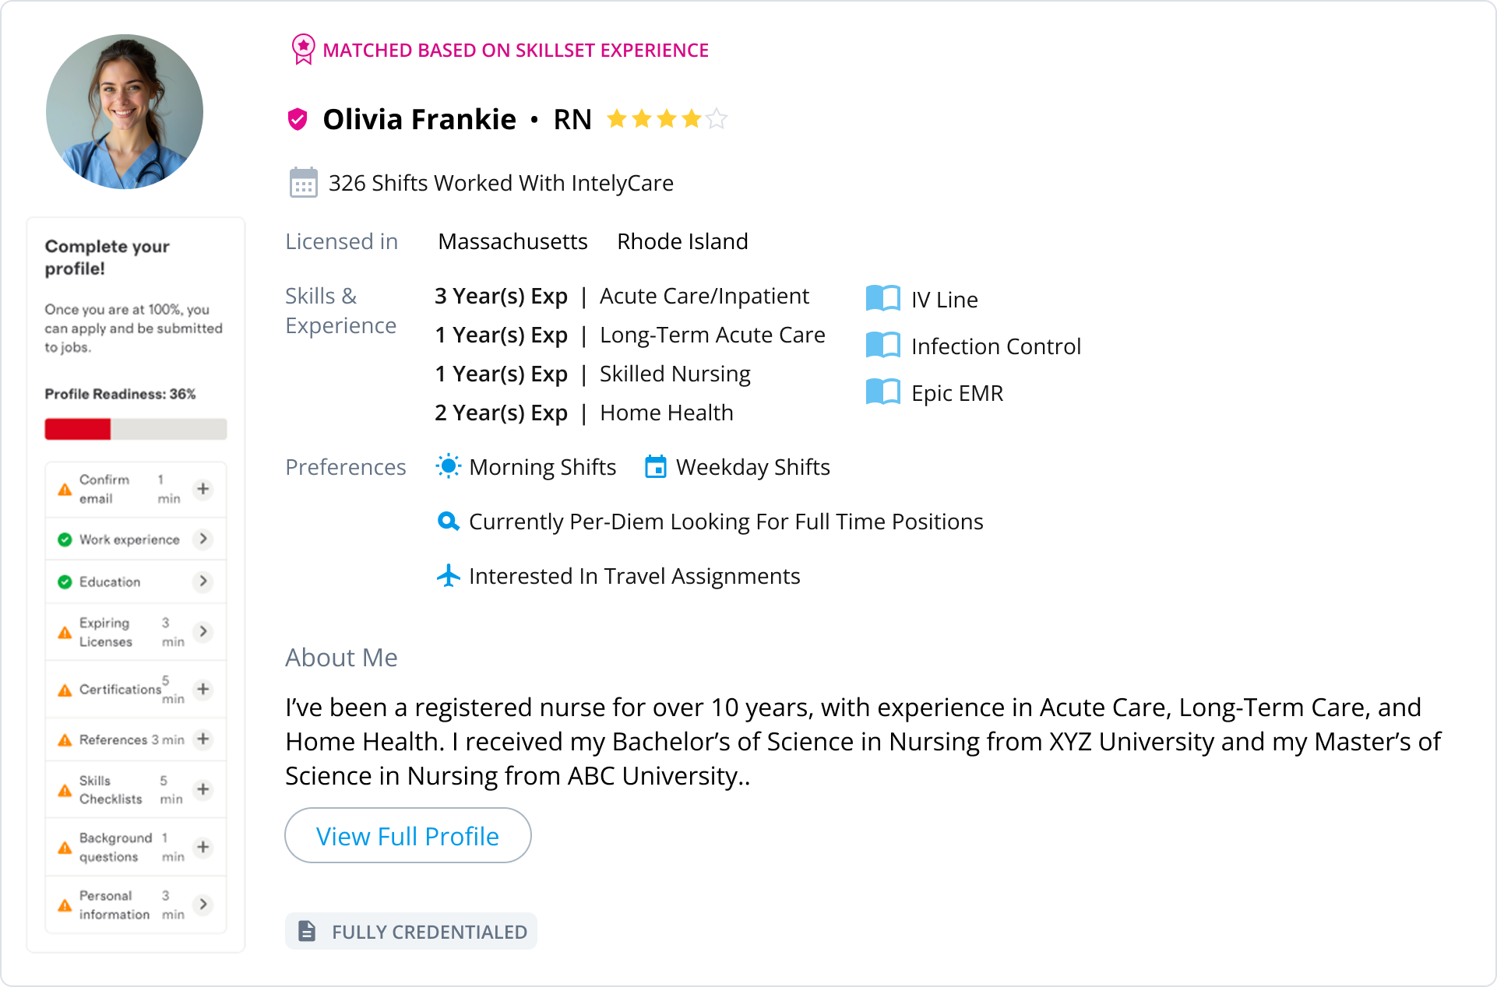Image resolution: width=1497 pixels, height=987 pixels.
Task: Expand Expiring Licenses with its chevron
Action: (x=203, y=631)
